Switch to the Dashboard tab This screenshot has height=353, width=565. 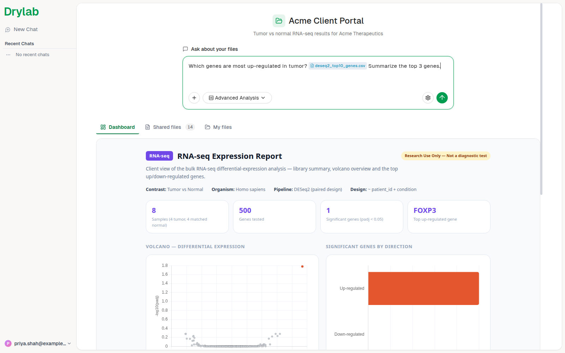click(118, 127)
